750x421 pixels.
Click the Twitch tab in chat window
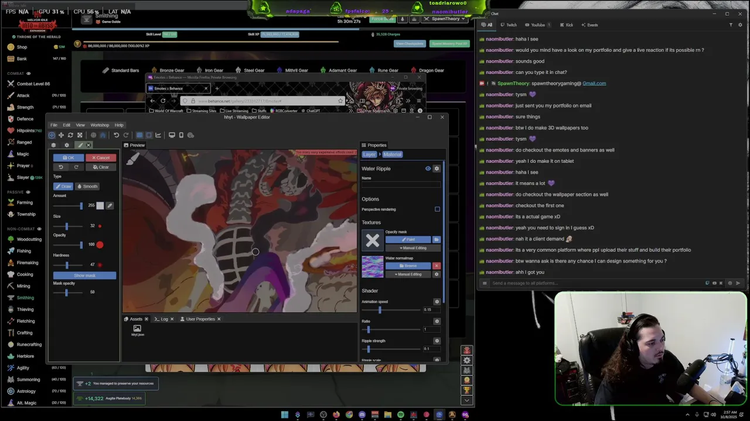point(508,25)
